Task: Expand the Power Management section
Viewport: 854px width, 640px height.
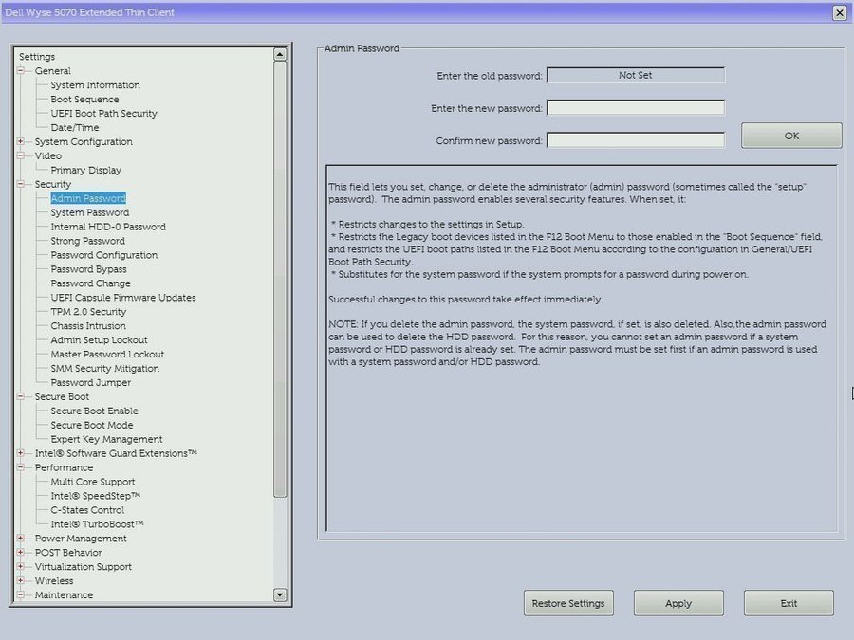Action: pyautogui.click(x=21, y=539)
